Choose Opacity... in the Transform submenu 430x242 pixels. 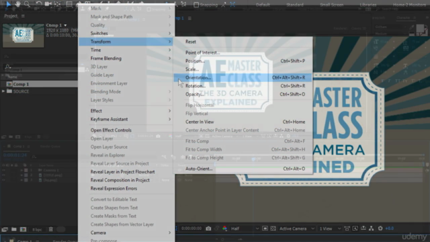pyautogui.click(x=243, y=94)
